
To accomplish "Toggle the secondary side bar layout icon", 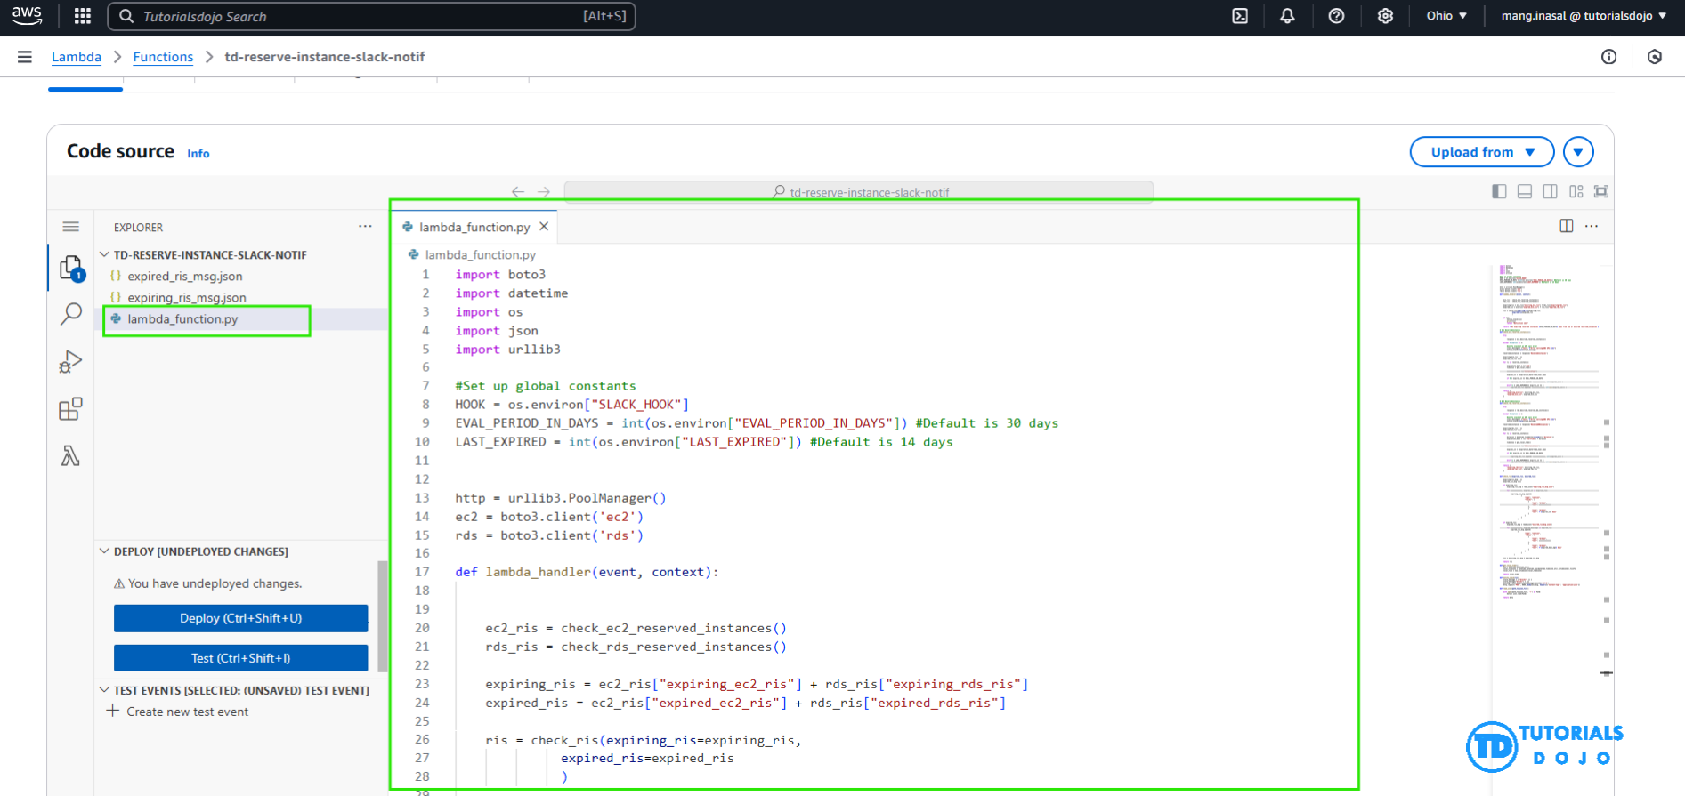I will pyautogui.click(x=1551, y=191).
